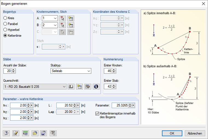Adjust the h2 spinner arrows
This screenshot has height=139, width=208.
(28, 112)
